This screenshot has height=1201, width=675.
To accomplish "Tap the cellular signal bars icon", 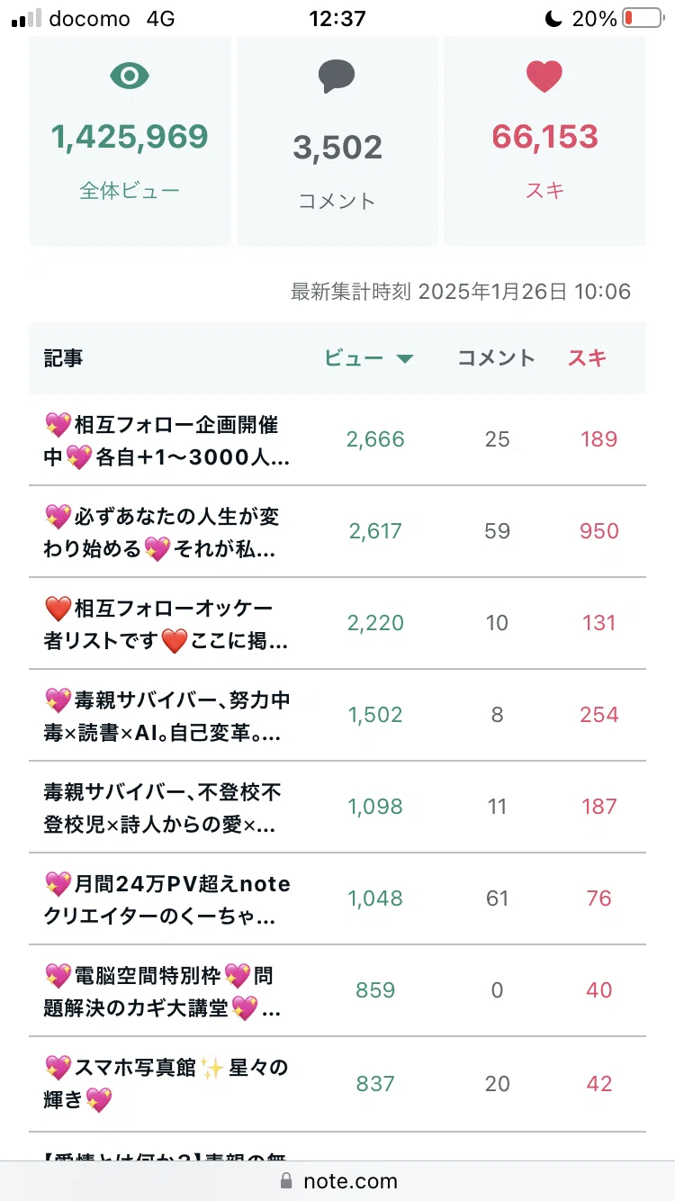I will [x=26, y=18].
